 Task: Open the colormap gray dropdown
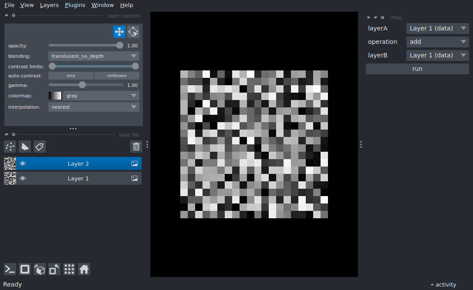(101, 96)
